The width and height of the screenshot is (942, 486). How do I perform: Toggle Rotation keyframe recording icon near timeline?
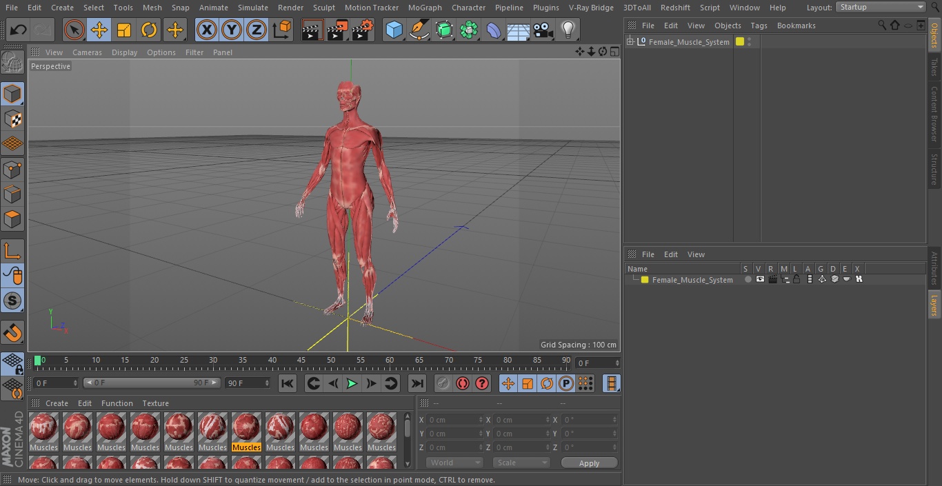[x=547, y=383]
